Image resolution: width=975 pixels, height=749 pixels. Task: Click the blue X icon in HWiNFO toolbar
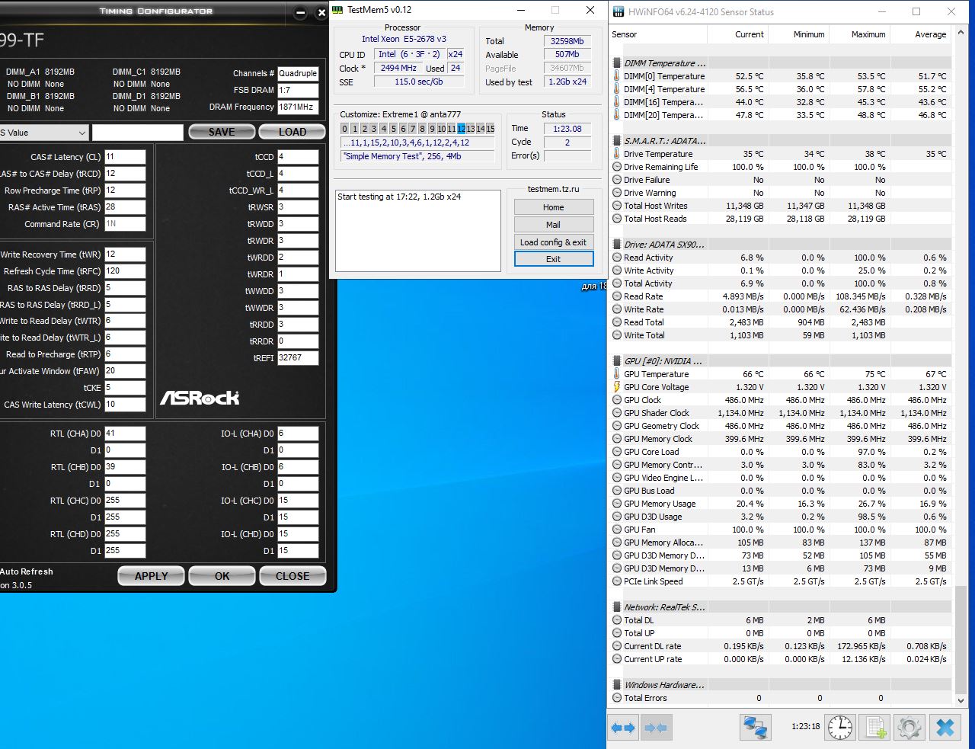click(945, 728)
